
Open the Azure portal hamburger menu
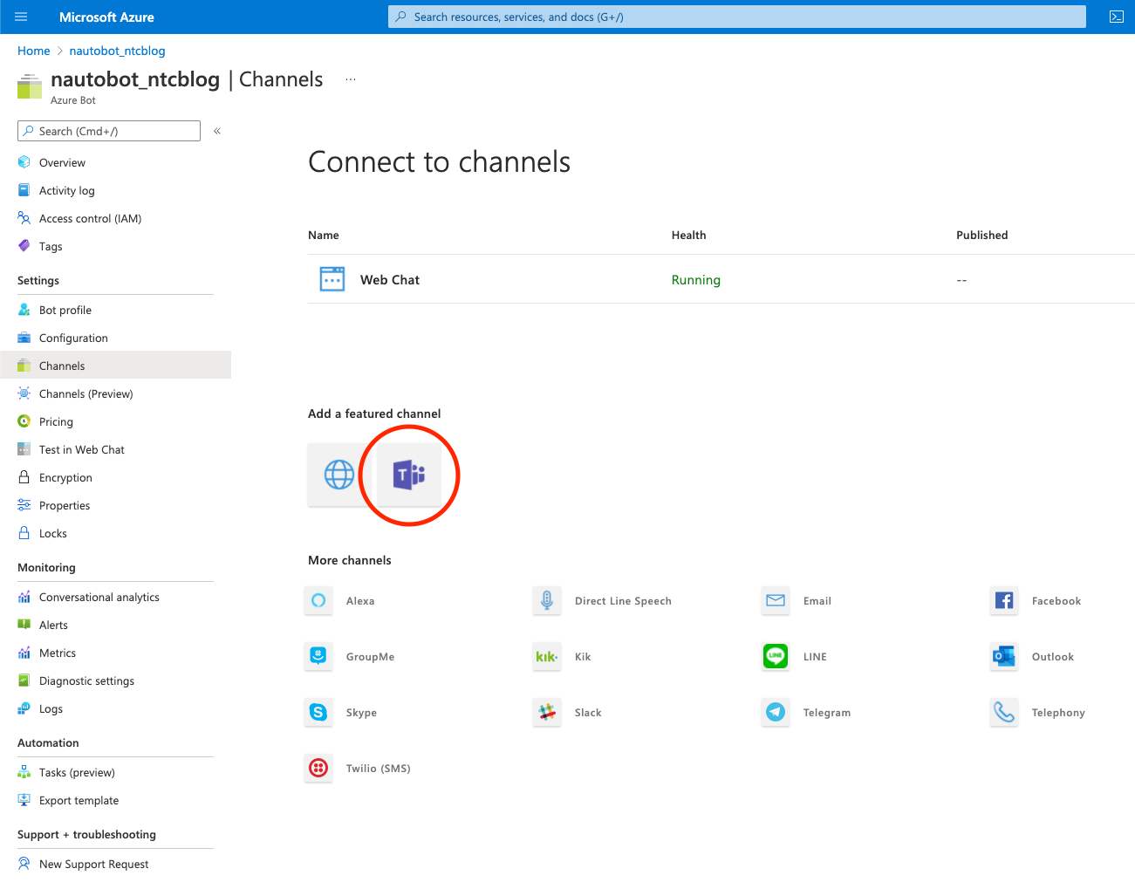click(21, 16)
